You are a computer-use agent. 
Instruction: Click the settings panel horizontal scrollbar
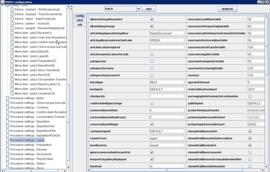[x=166, y=170]
